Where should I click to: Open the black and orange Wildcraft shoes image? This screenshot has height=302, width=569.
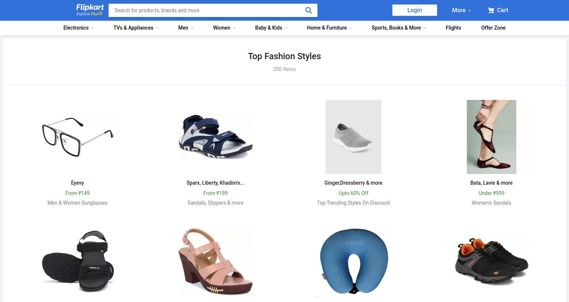tap(492, 261)
